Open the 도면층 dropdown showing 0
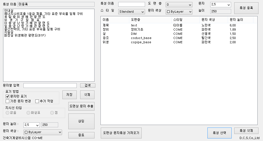Viewport: 263px width, 141px height. pos(179,5)
